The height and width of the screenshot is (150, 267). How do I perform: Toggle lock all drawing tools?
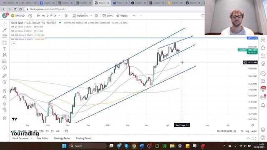pos(5,103)
